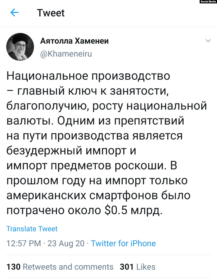Open profile via name Аятолла Хаменеи

74,41
